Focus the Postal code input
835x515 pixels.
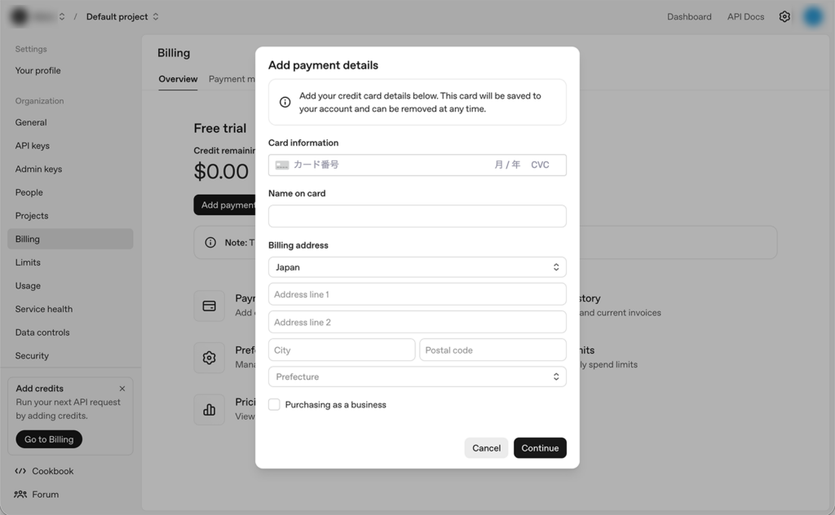tap(493, 350)
